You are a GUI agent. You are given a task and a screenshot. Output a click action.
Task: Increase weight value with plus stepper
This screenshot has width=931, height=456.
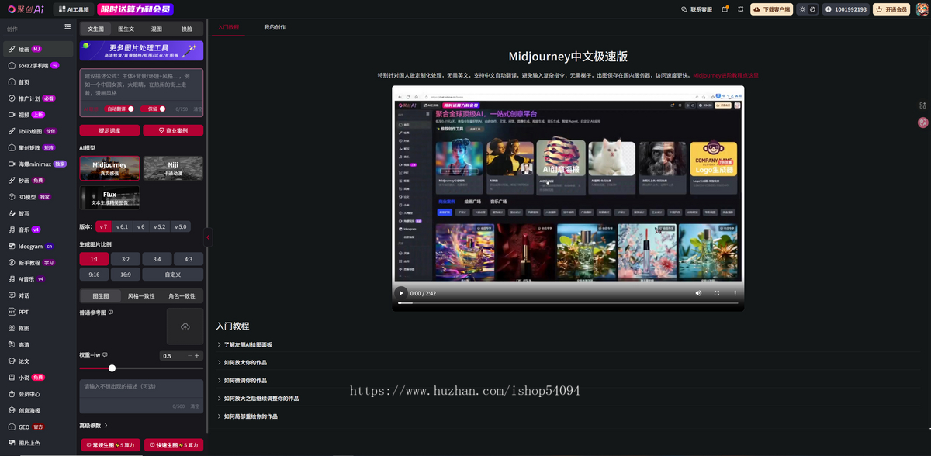tap(197, 356)
